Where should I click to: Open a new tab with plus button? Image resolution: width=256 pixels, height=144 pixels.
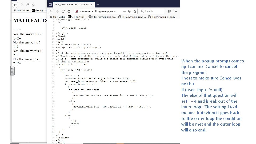98,5
